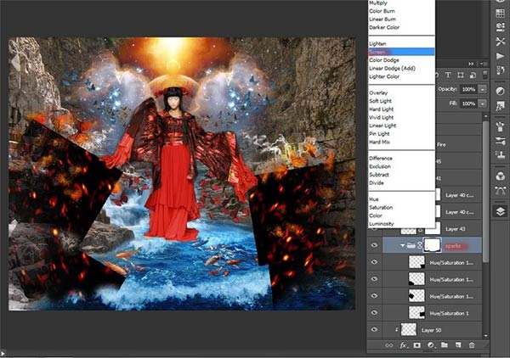Add a layer mask with the mask icon

[416, 345]
